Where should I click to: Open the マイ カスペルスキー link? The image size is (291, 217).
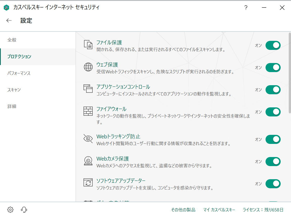219,210
